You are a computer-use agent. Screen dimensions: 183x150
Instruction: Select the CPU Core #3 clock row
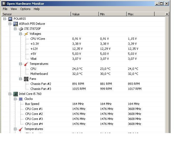point(83,119)
